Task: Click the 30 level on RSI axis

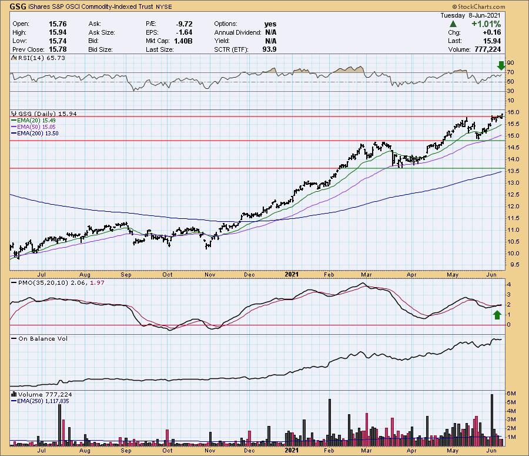Action: pos(510,91)
